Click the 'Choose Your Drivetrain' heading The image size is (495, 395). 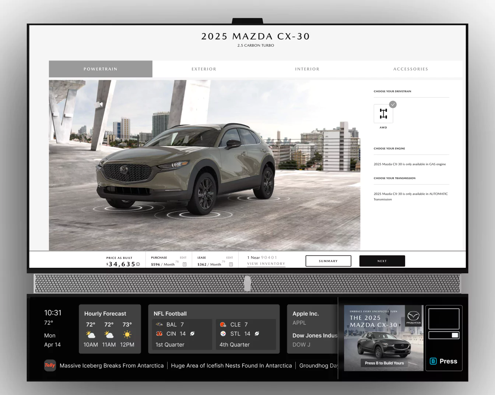click(x=393, y=91)
